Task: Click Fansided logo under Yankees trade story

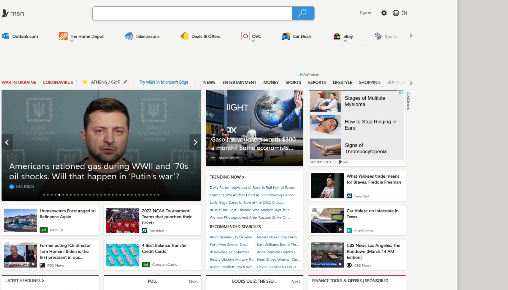Action: click(x=349, y=196)
